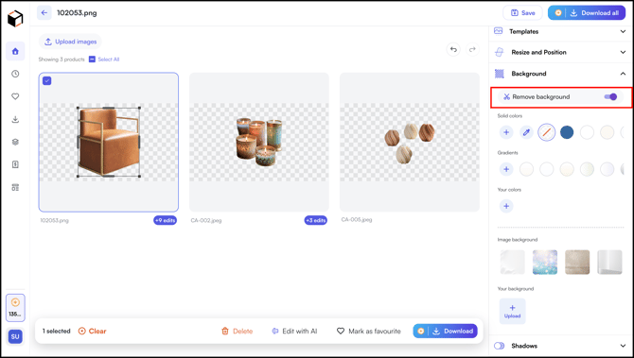The image size is (634, 358).
Task: Click the cube app logo
Action: coord(15,19)
